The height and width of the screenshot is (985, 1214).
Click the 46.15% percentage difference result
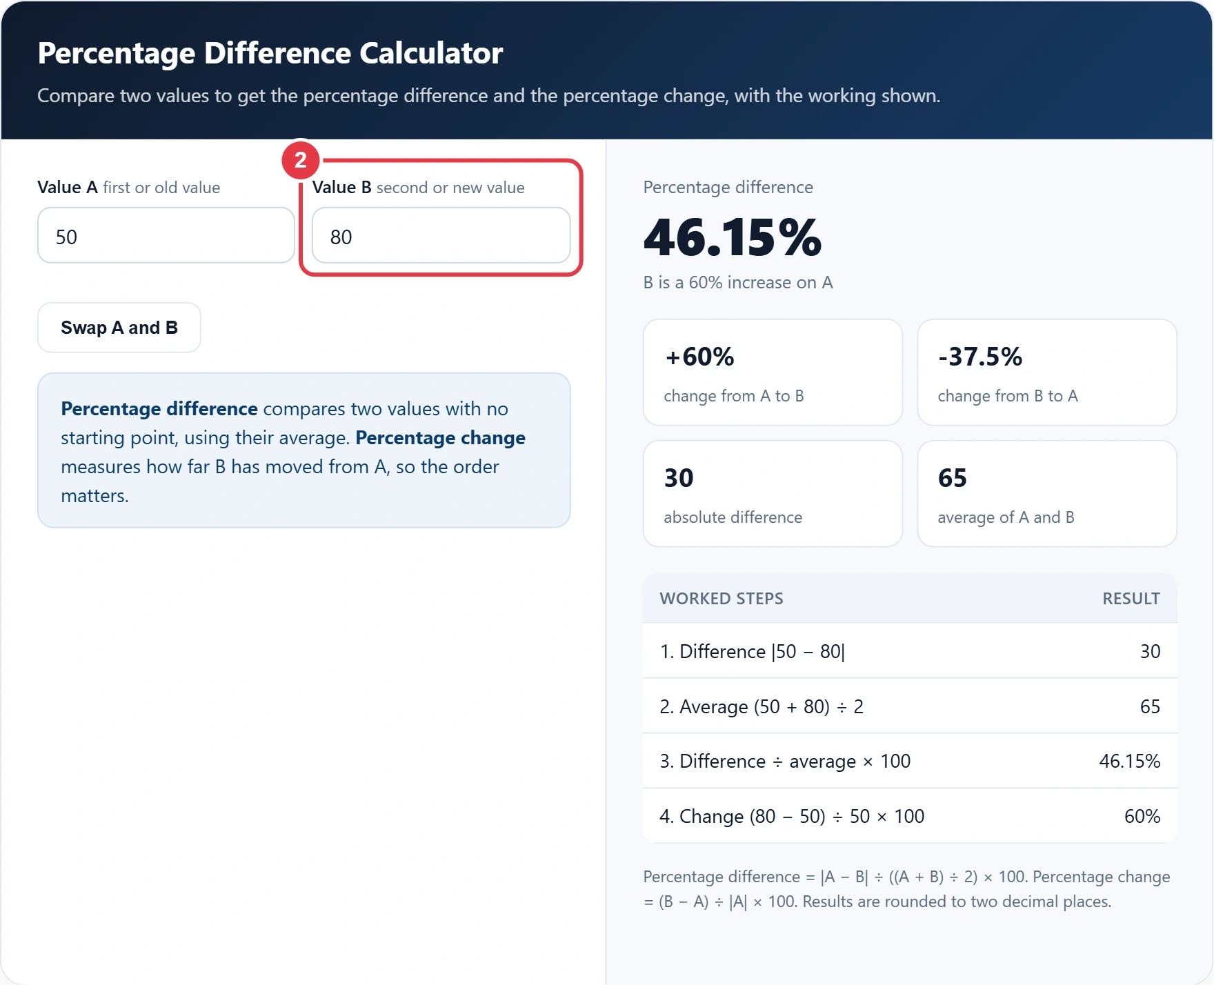coord(733,237)
